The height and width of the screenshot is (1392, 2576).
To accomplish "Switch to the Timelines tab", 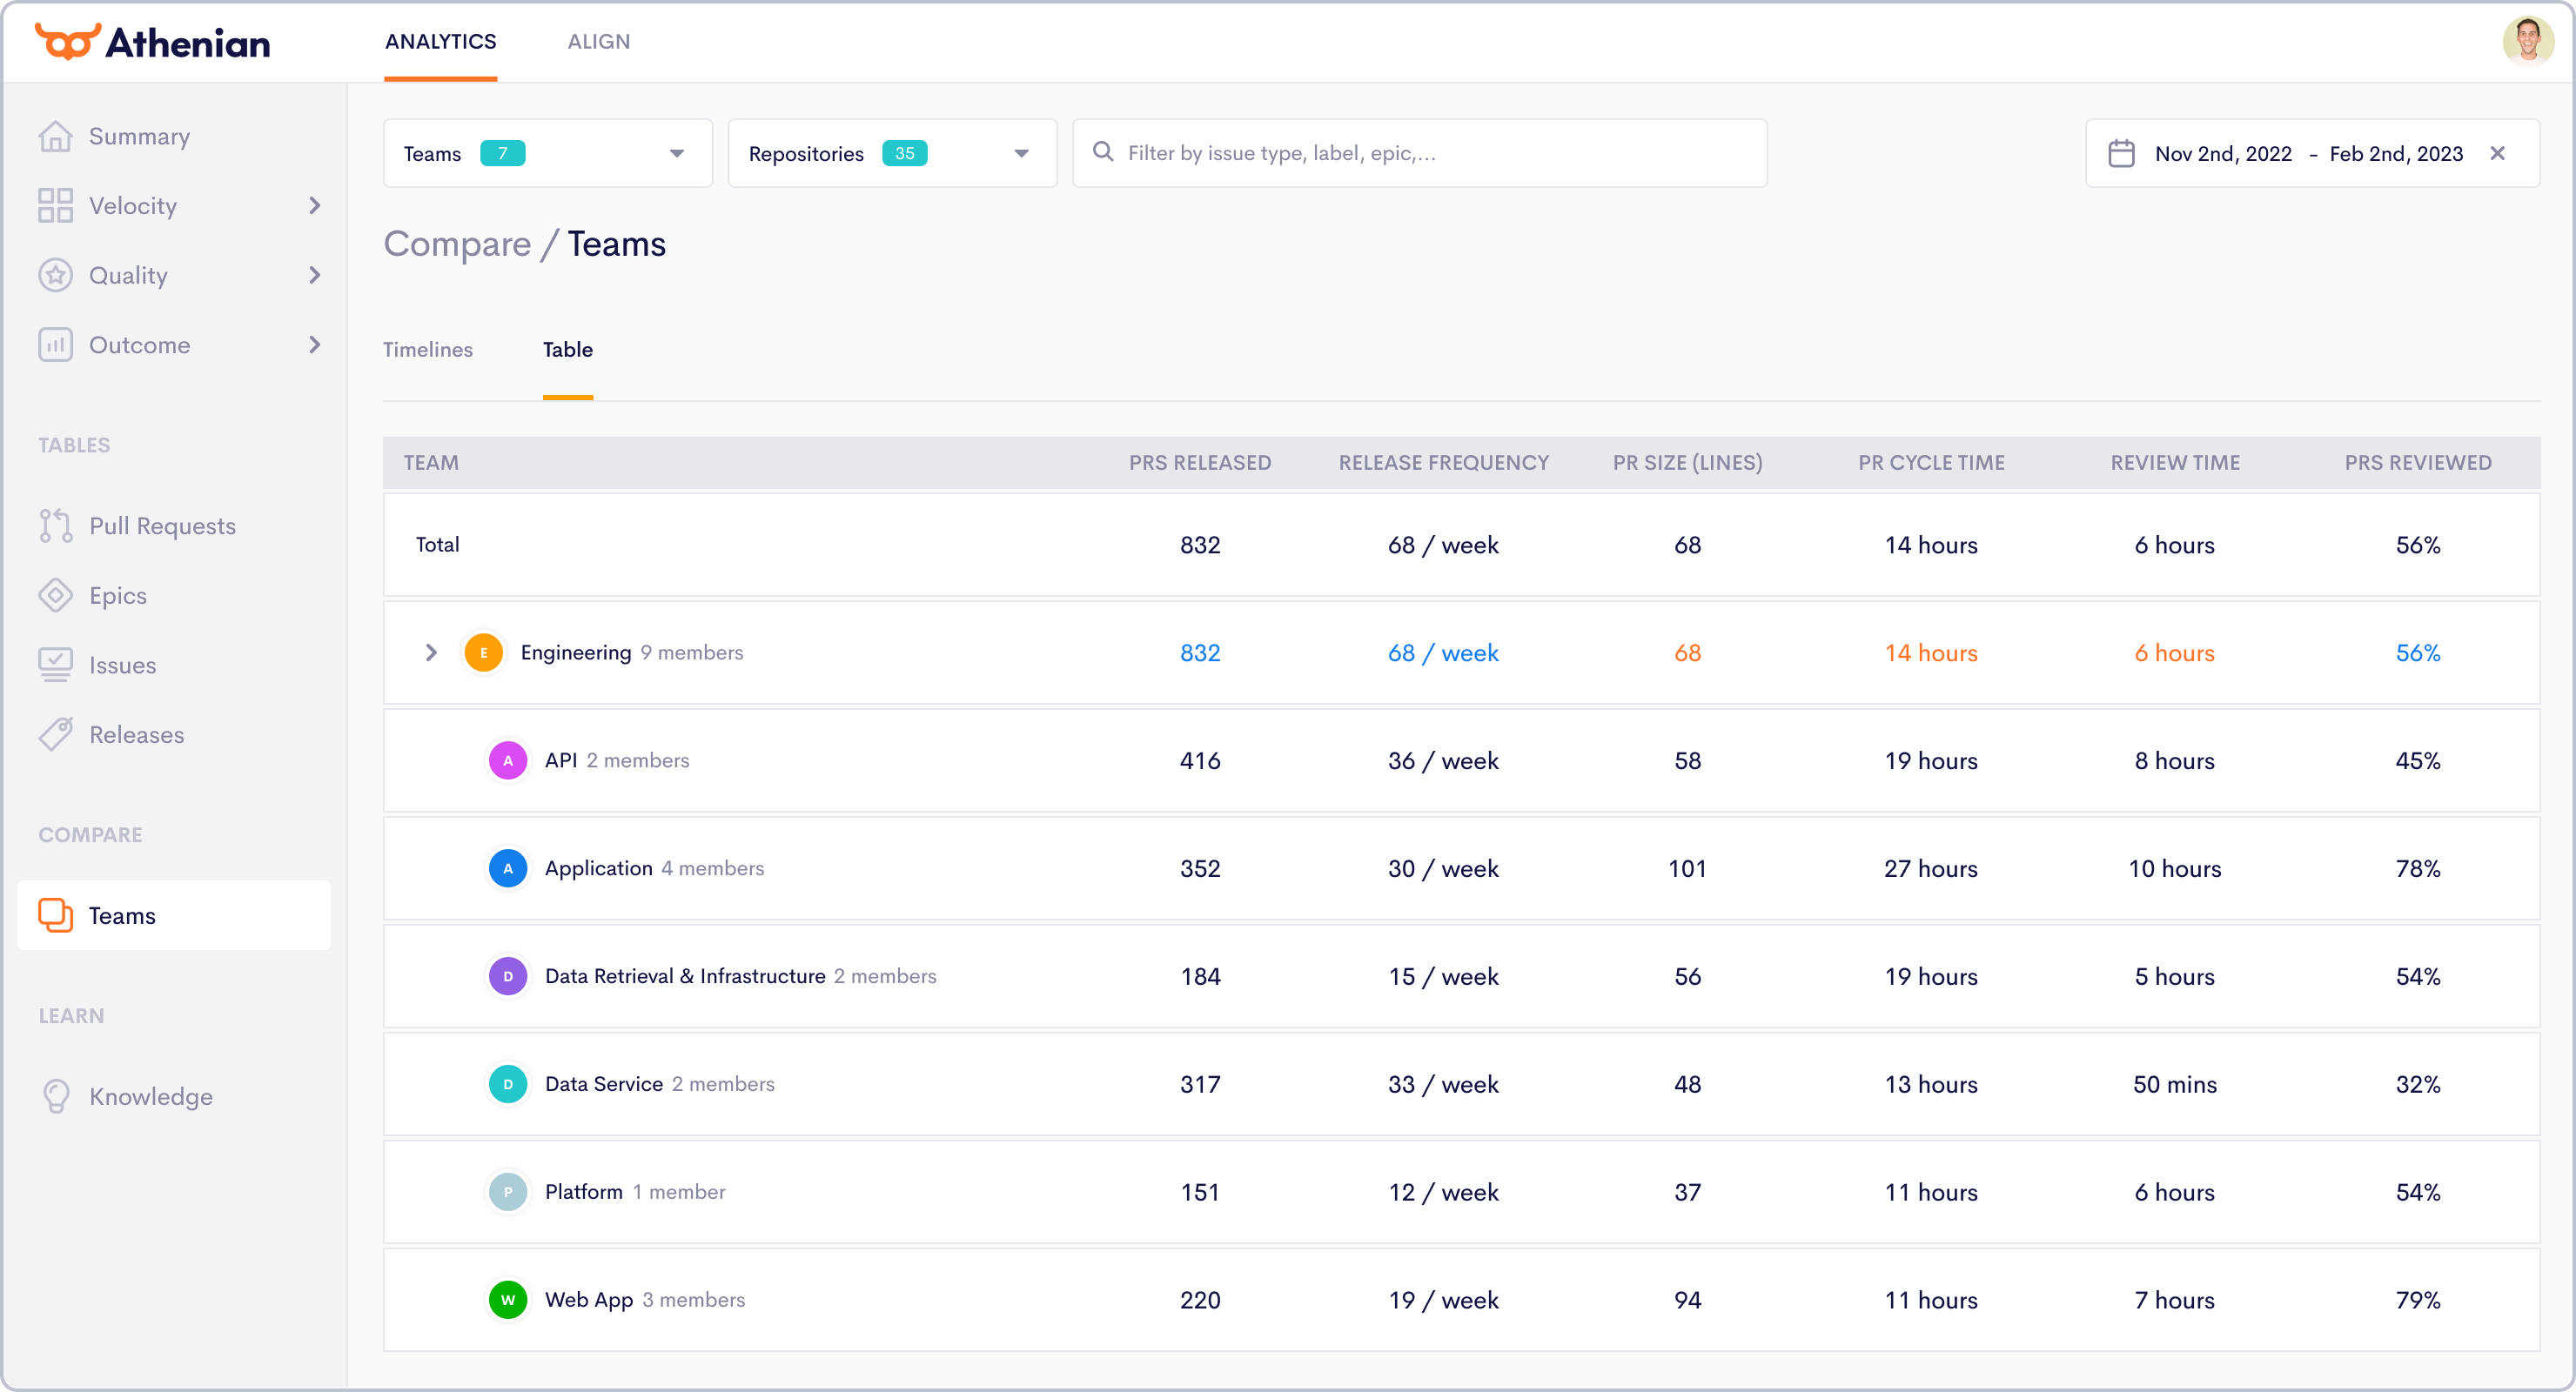I will [x=427, y=350].
